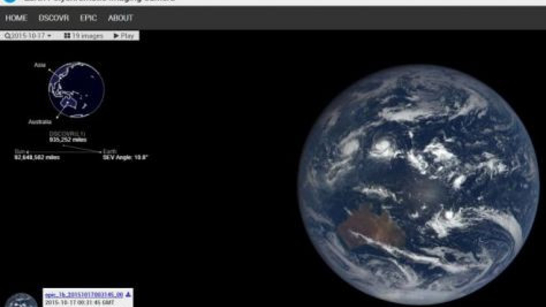The width and height of the screenshot is (546, 307).
Task: Open the ABOUT page
Action: [x=120, y=18]
